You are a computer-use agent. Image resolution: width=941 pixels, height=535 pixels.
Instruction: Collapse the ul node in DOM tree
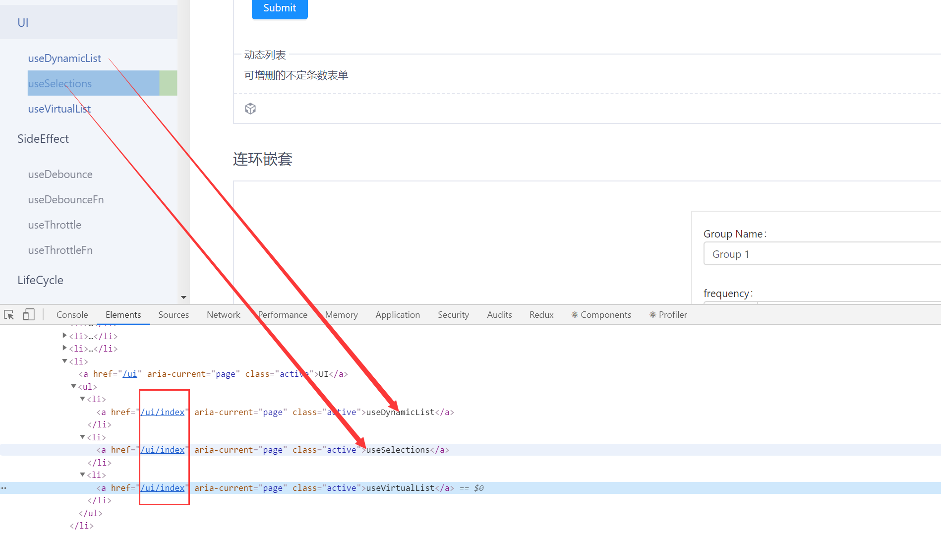click(x=73, y=386)
